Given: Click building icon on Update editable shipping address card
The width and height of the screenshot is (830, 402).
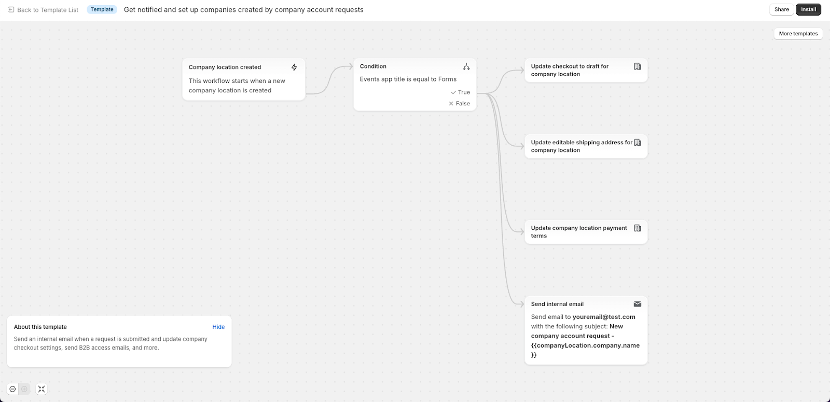Looking at the screenshot, I should click(638, 143).
